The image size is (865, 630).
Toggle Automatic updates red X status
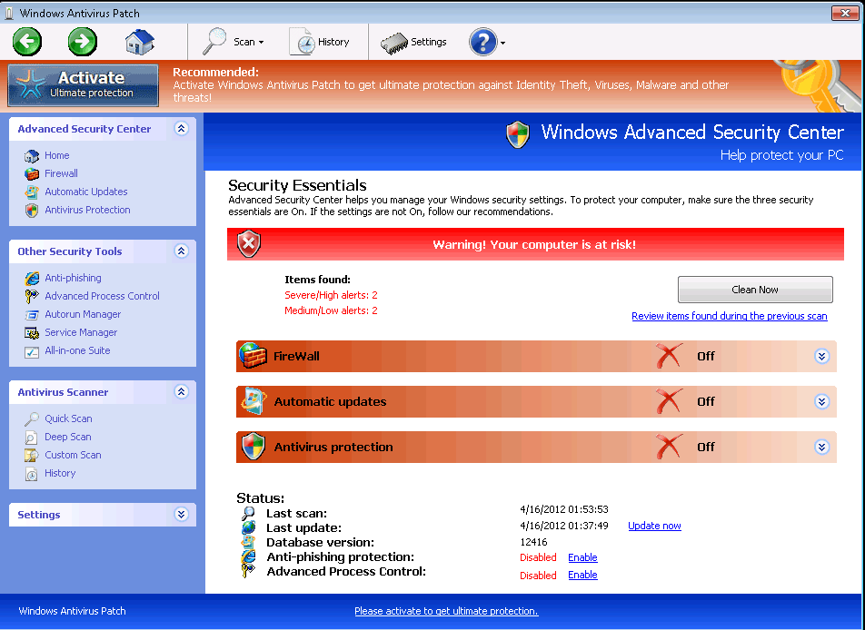[x=670, y=401]
